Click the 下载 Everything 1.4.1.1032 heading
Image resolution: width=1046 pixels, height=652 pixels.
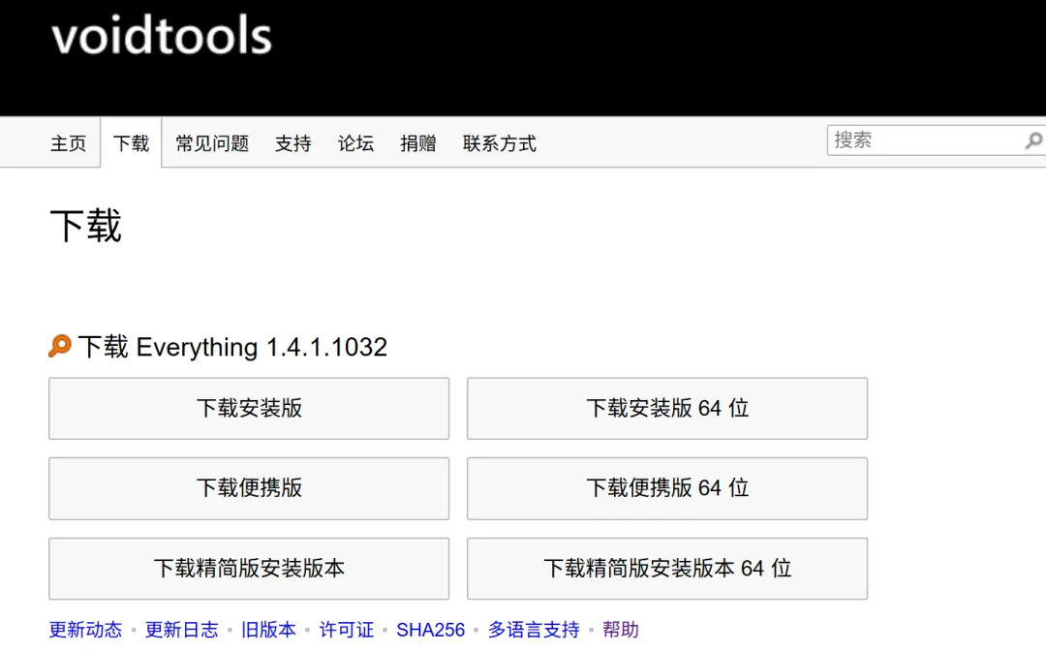pyautogui.click(x=232, y=347)
